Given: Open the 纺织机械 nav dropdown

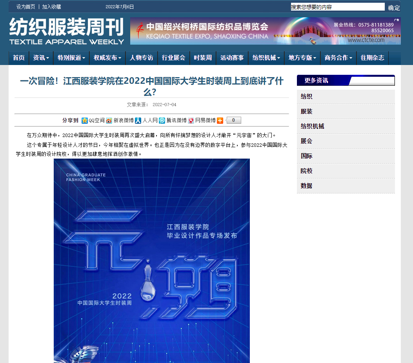Looking at the screenshot, I should 266,58.
